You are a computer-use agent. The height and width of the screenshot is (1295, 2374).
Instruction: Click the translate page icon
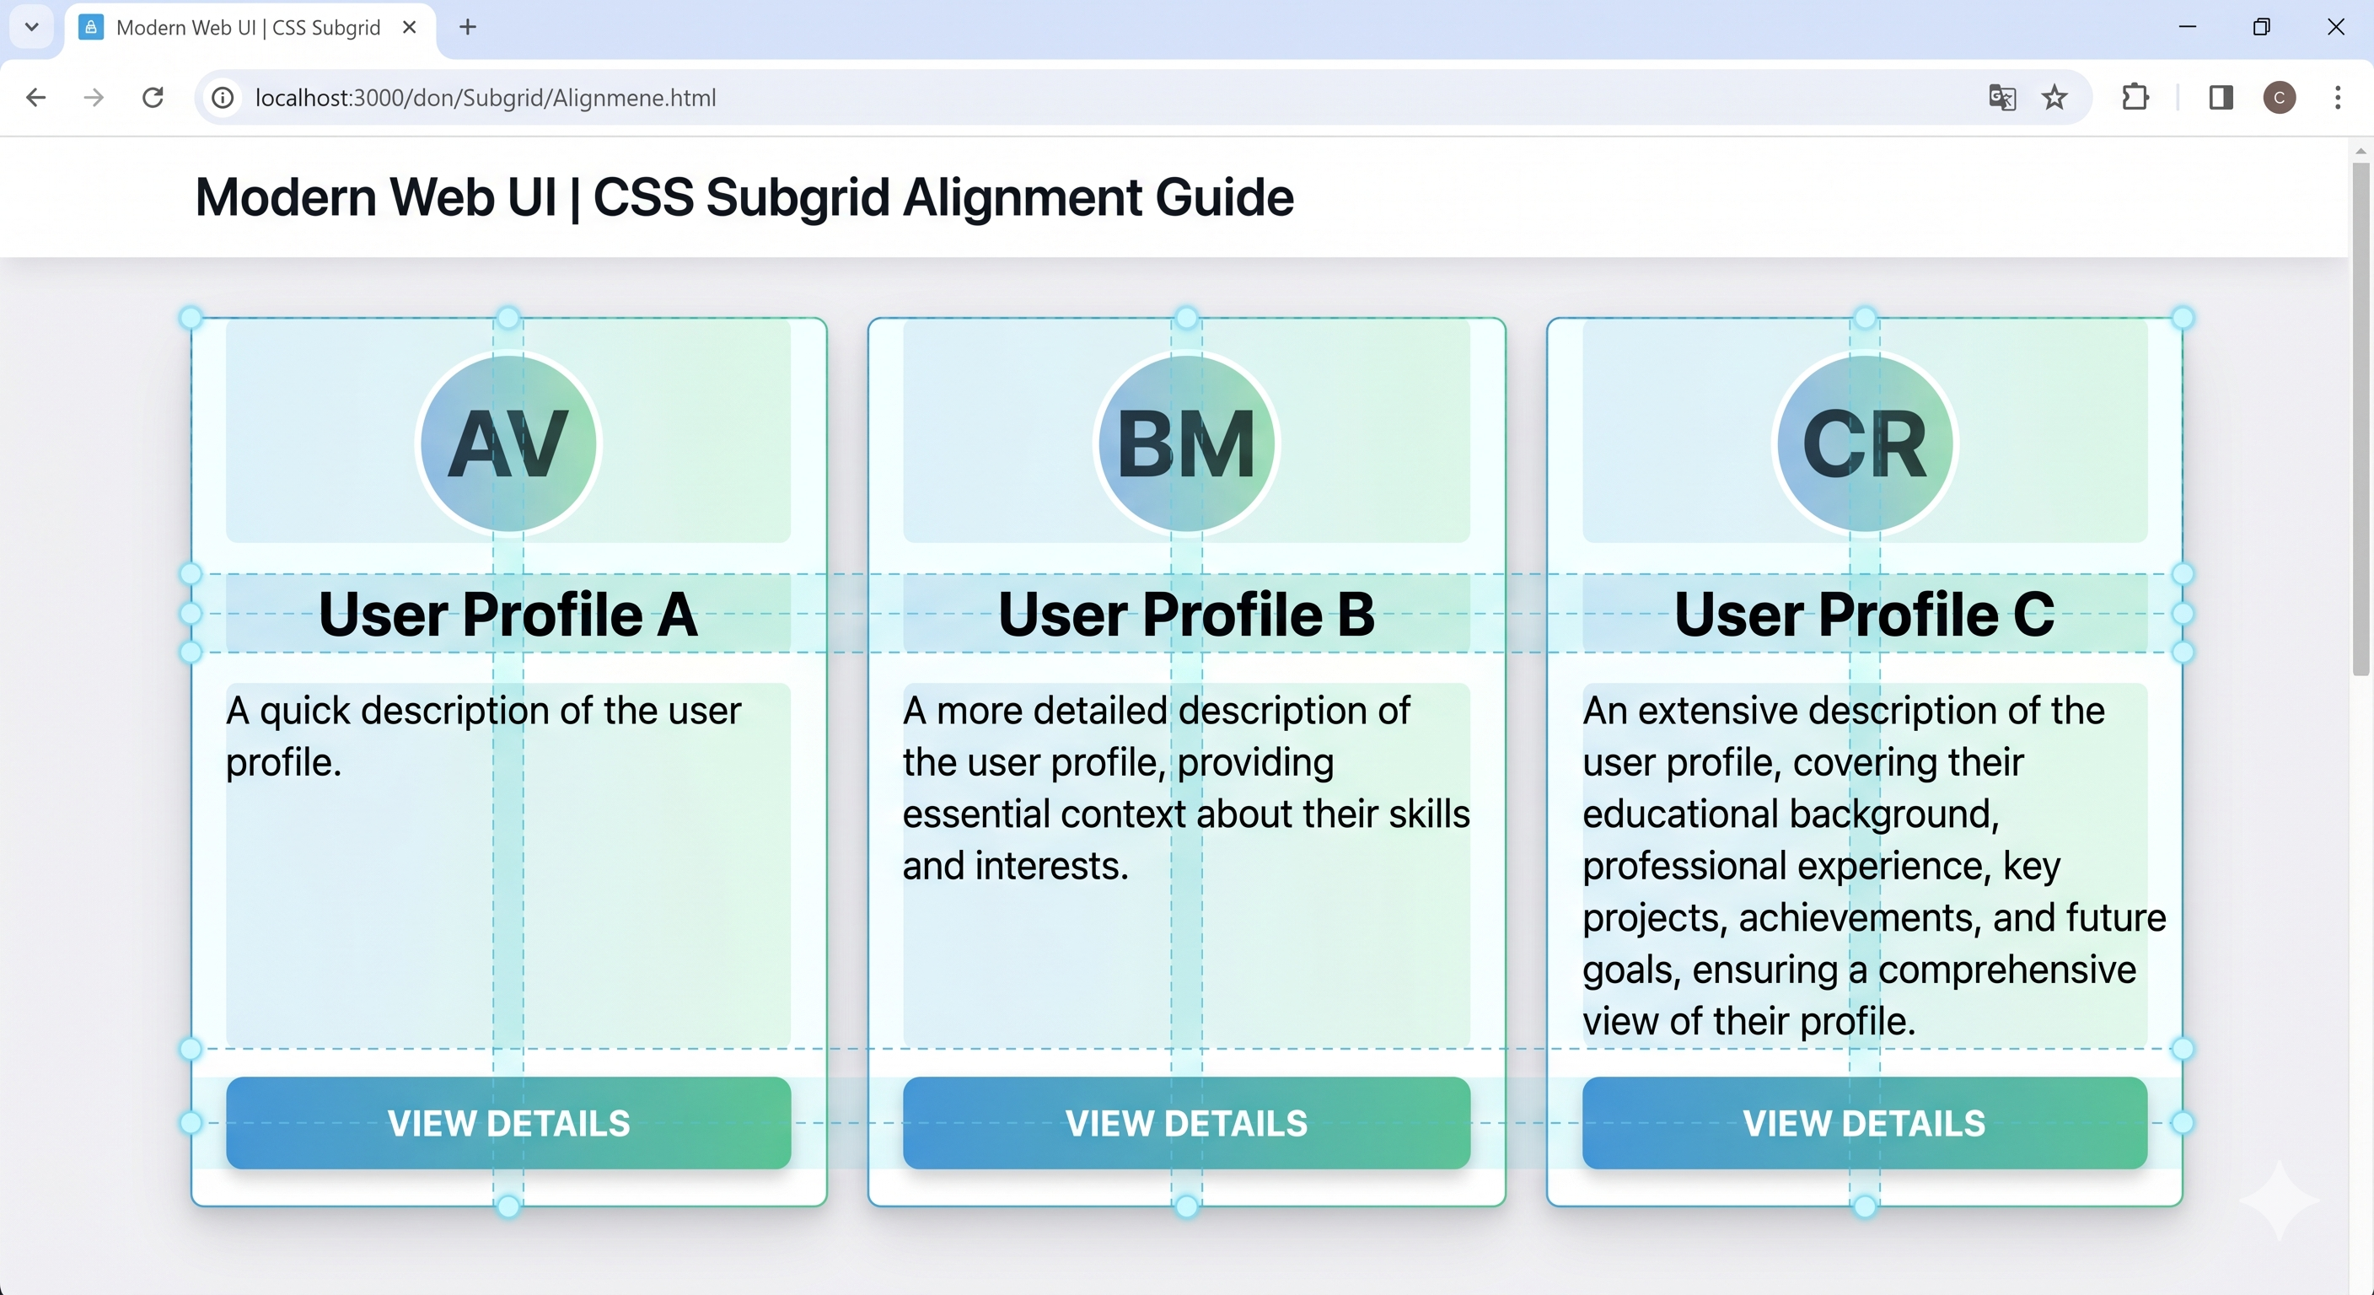2001,98
